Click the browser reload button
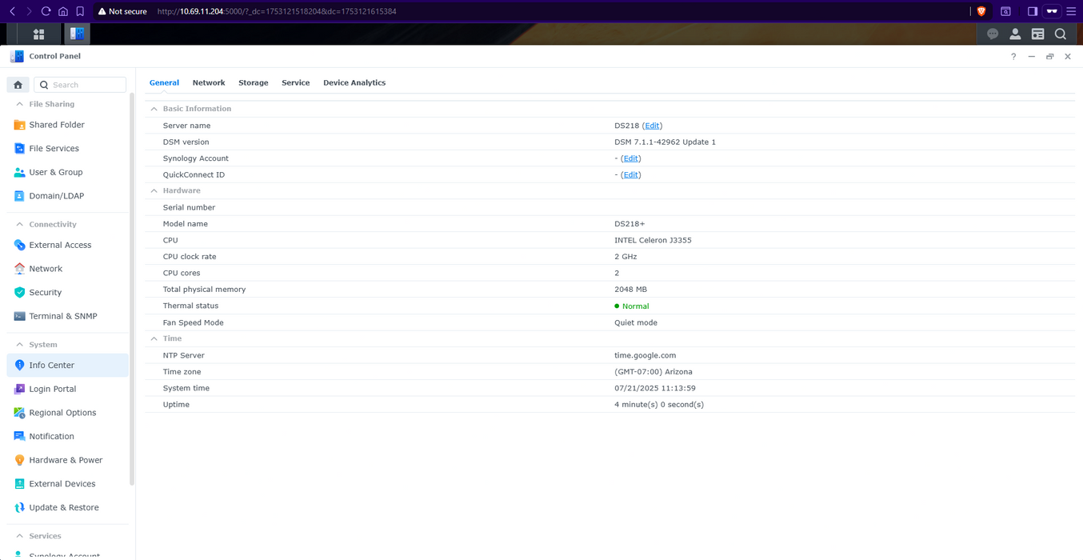Screen dimensions: 1083x560 coord(46,11)
